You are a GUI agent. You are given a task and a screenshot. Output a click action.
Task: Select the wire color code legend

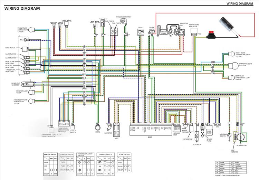(x=231, y=167)
